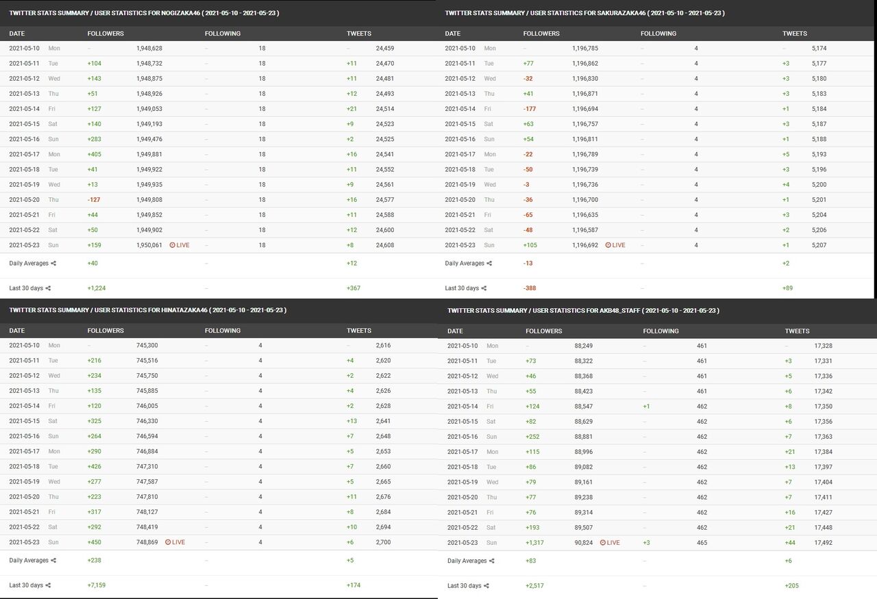The image size is (877, 599).
Task: Click Last 30 days label in SAKURAZAKA46 table
Action: [462, 289]
